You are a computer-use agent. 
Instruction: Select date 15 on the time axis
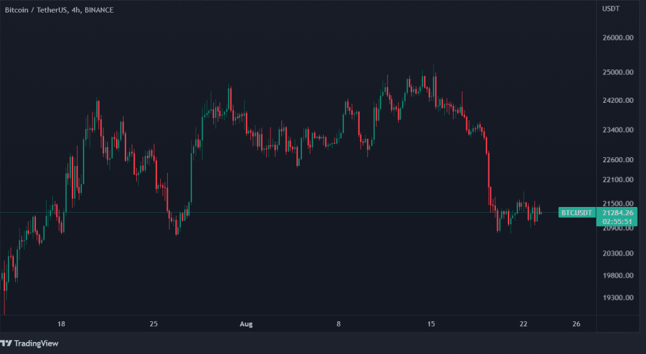(x=431, y=324)
